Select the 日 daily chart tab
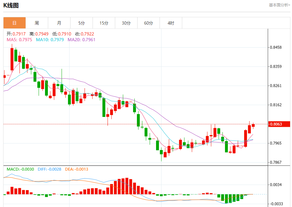Image resolution: width=292 pixels, height=207 pixels. point(15,23)
